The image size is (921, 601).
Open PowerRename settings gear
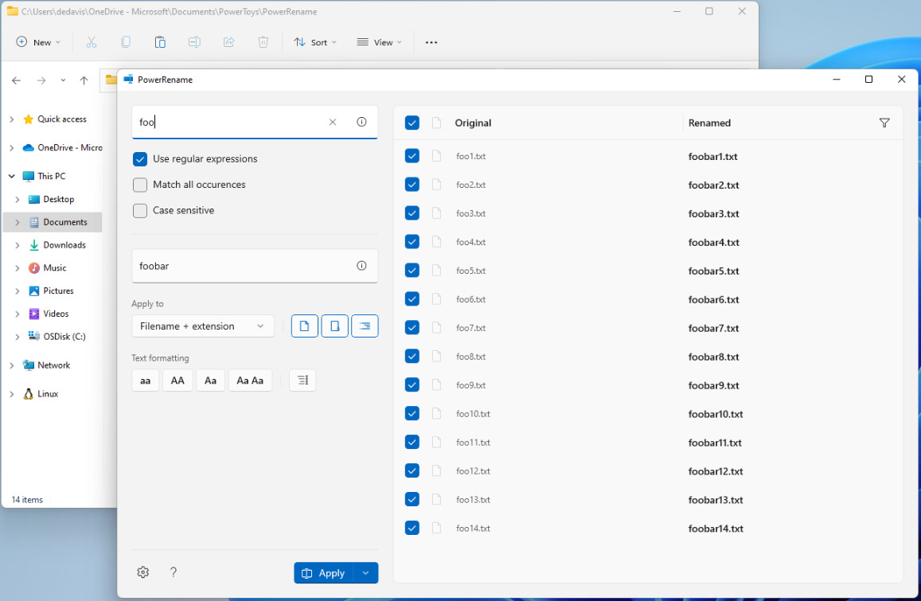coord(143,572)
